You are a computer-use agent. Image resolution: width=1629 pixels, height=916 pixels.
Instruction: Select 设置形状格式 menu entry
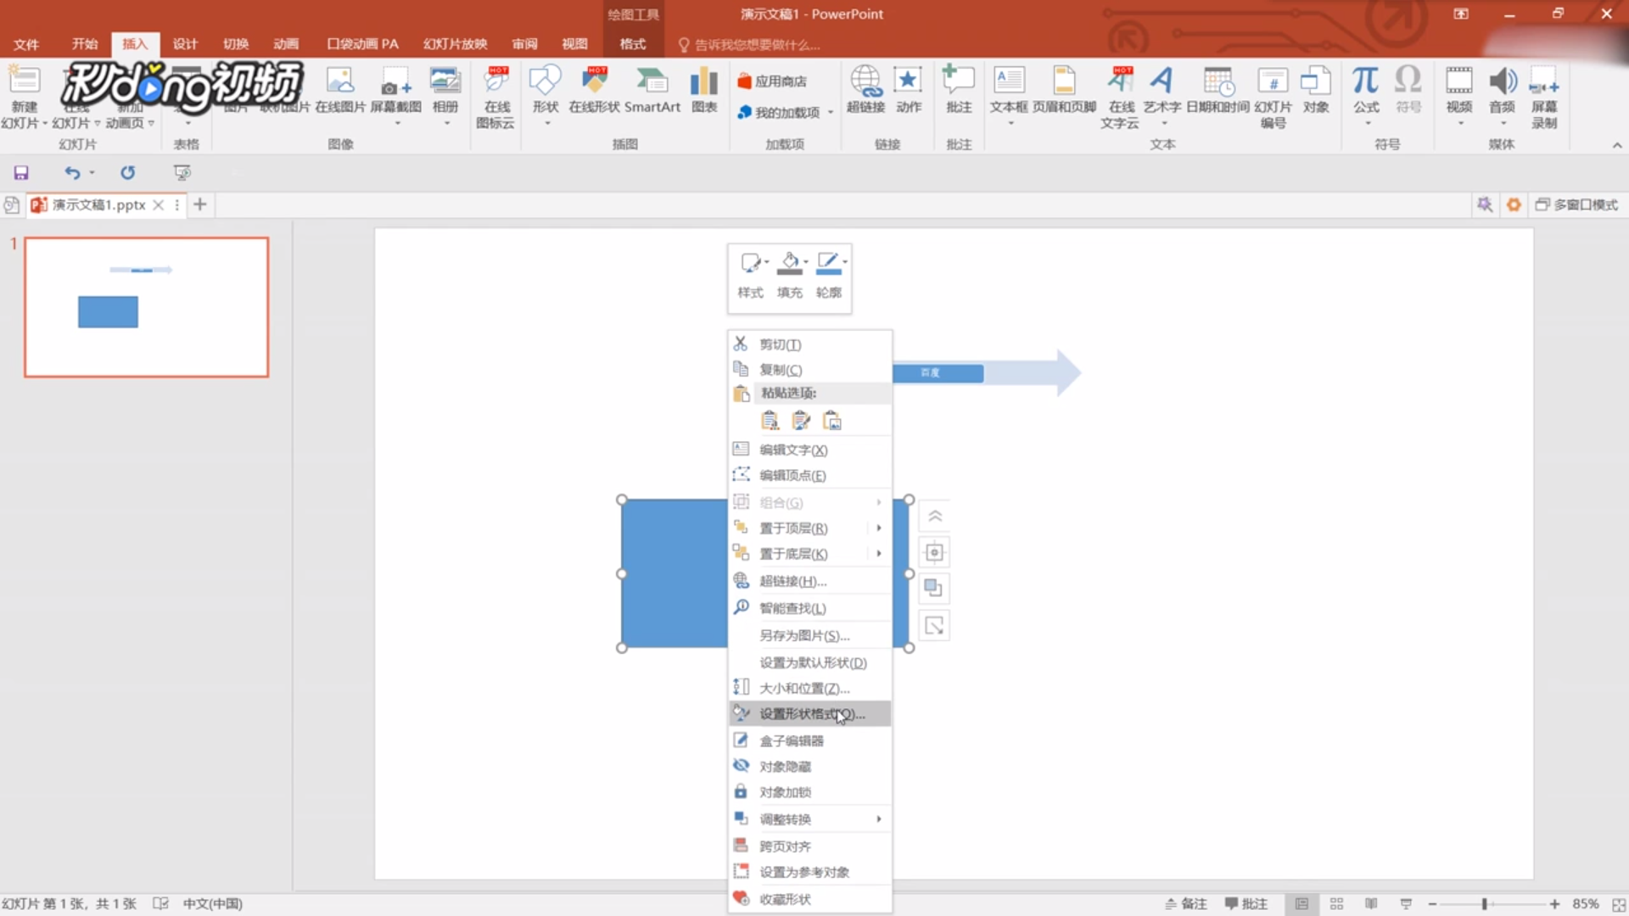[x=810, y=714]
